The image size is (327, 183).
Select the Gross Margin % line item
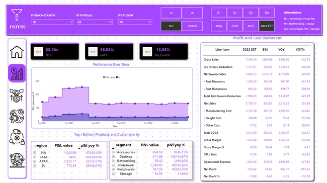[214, 147]
